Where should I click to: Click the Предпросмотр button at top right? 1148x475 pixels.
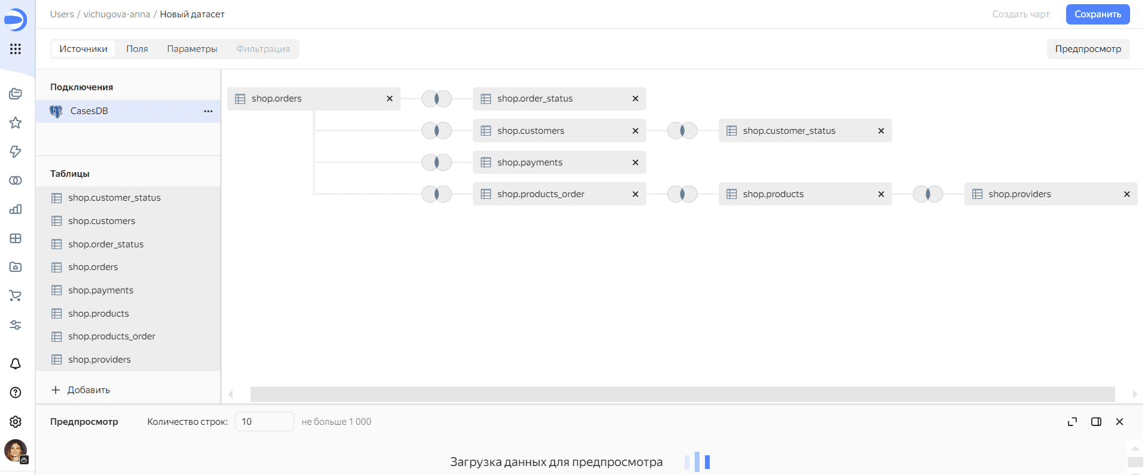[1088, 49]
